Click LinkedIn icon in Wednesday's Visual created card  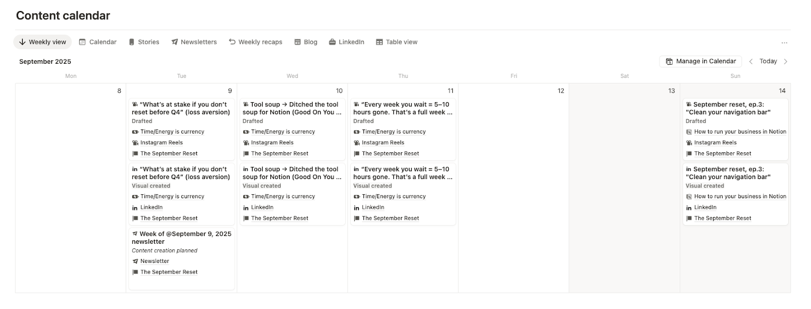pos(246,208)
